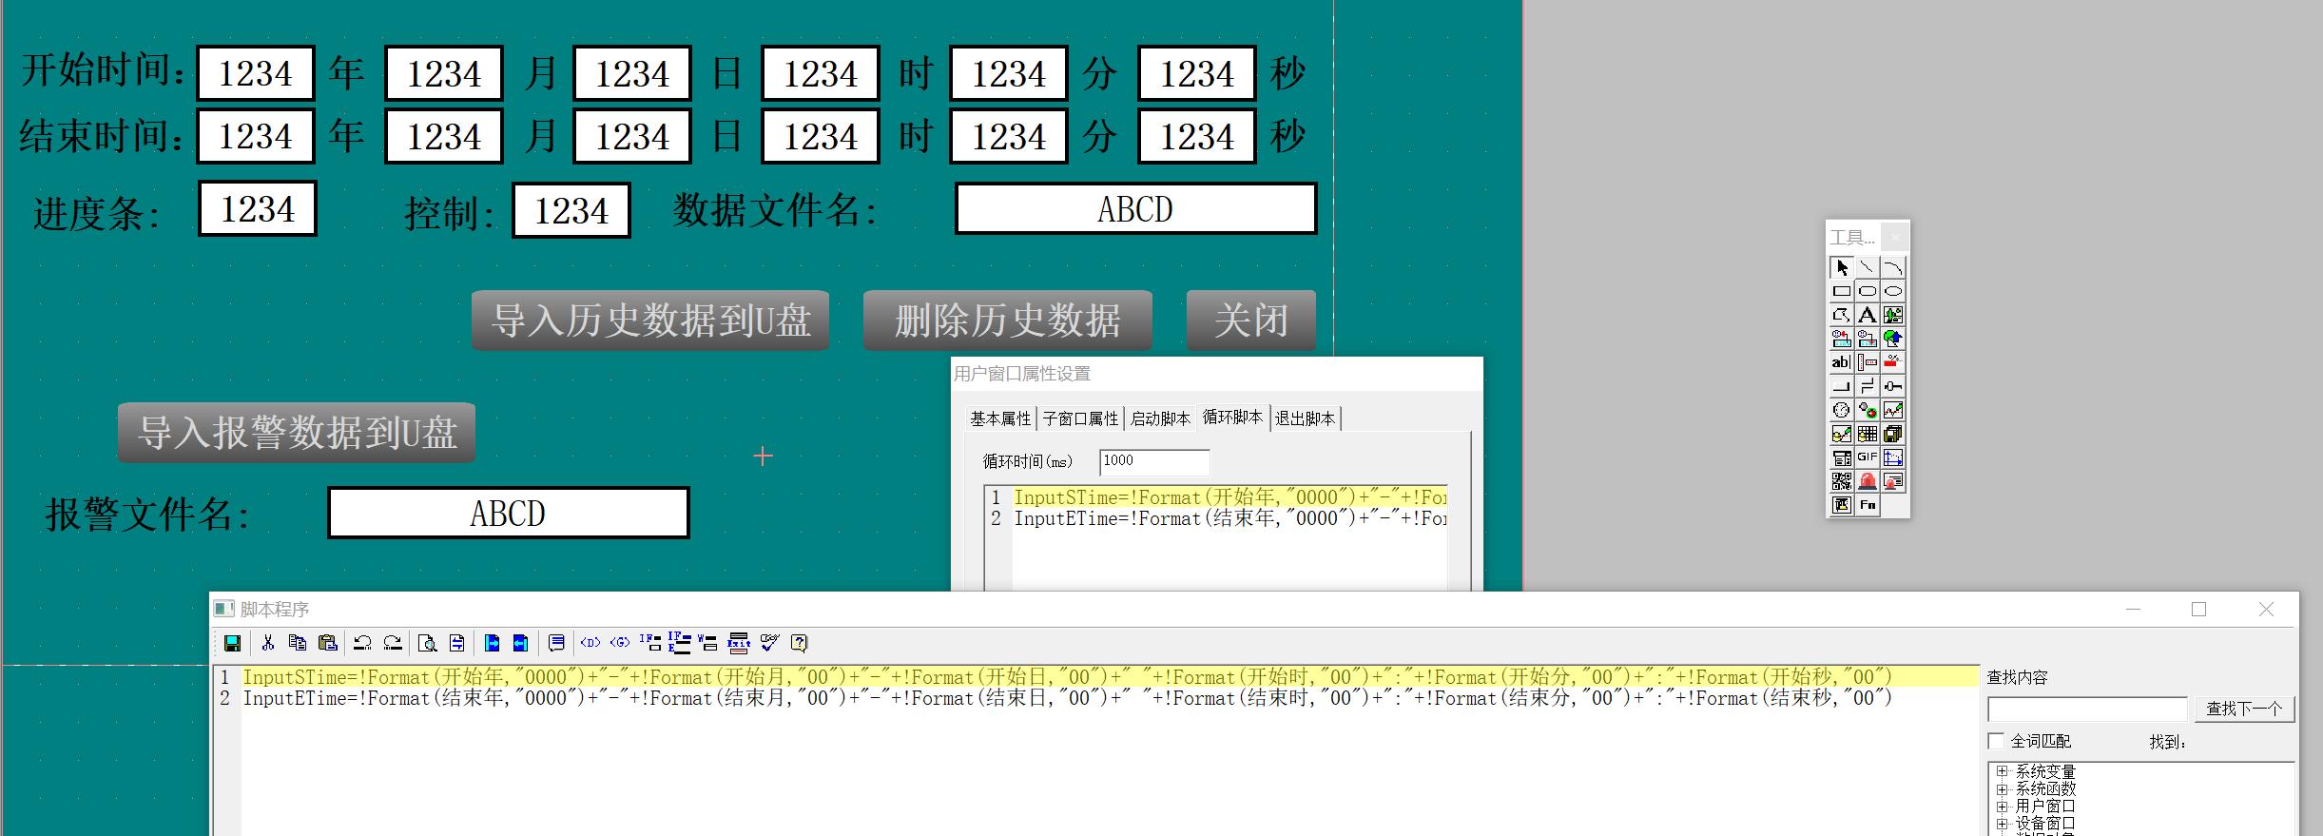This screenshot has height=836, width=2323.
Task: Expand the 系统函数 tree node
Action: click(x=2002, y=788)
